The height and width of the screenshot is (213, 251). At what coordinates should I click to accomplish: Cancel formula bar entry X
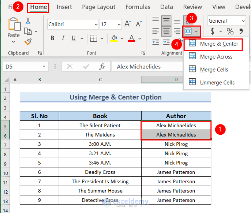point(70,66)
